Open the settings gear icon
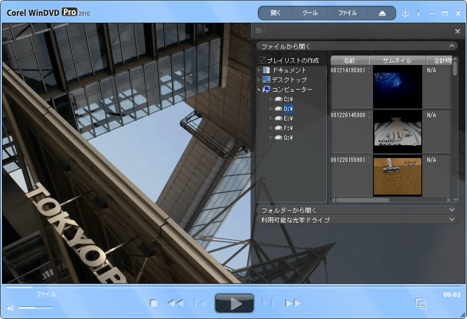Viewport: 467px width, 319px height. pos(405,13)
